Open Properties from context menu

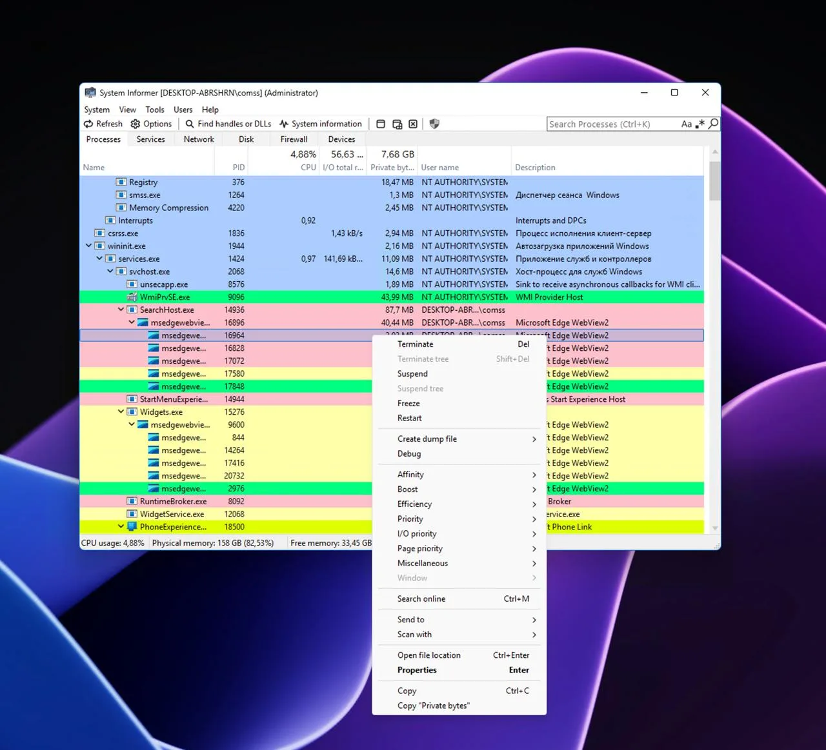point(459,671)
